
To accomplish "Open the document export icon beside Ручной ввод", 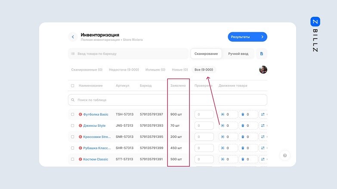I will (262, 54).
